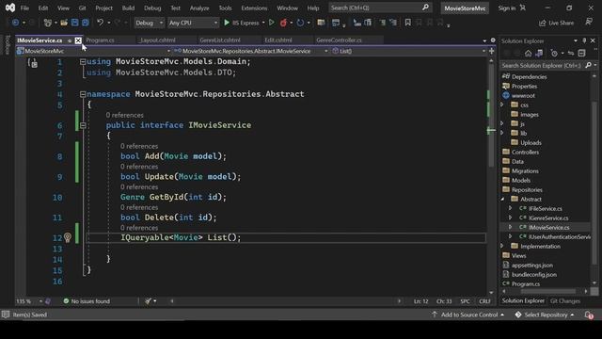Select the Controllers folder
Image resolution: width=602 pixels, height=339 pixels.
click(525, 153)
